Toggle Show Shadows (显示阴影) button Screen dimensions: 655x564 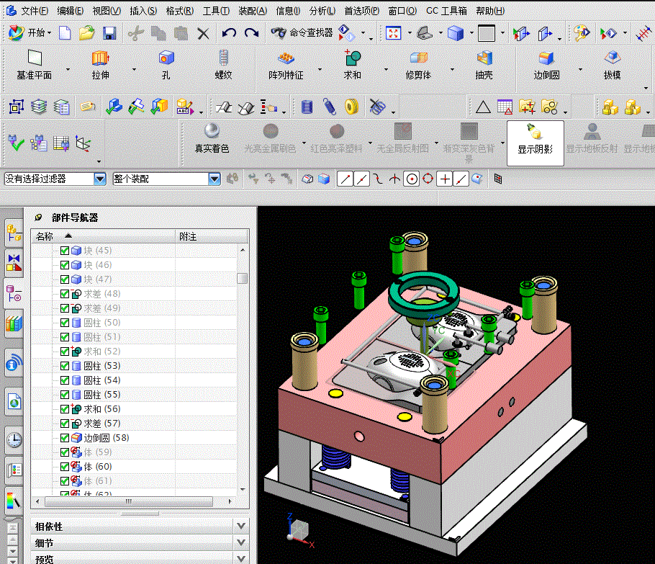click(535, 143)
